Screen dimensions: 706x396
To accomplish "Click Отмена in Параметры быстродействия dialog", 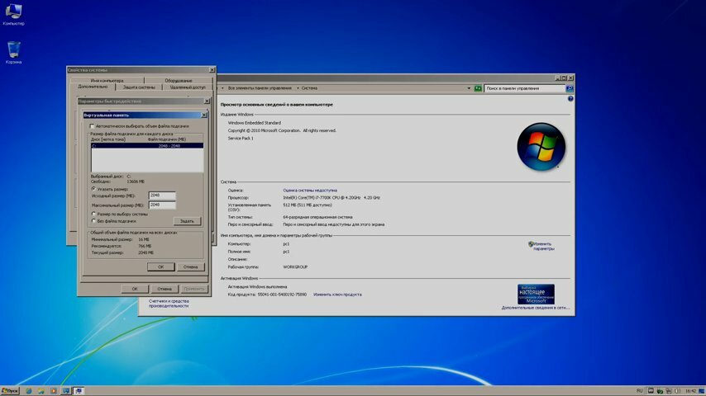I will pyautogui.click(x=165, y=289).
